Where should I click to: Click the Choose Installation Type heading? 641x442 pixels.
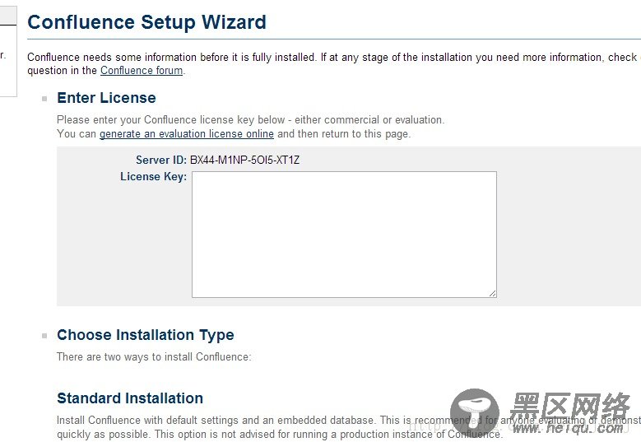[145, 335]
